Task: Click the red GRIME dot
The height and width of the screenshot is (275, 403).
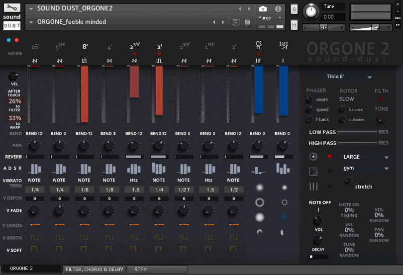Action: pyautogui.click(x=17, y=40)
